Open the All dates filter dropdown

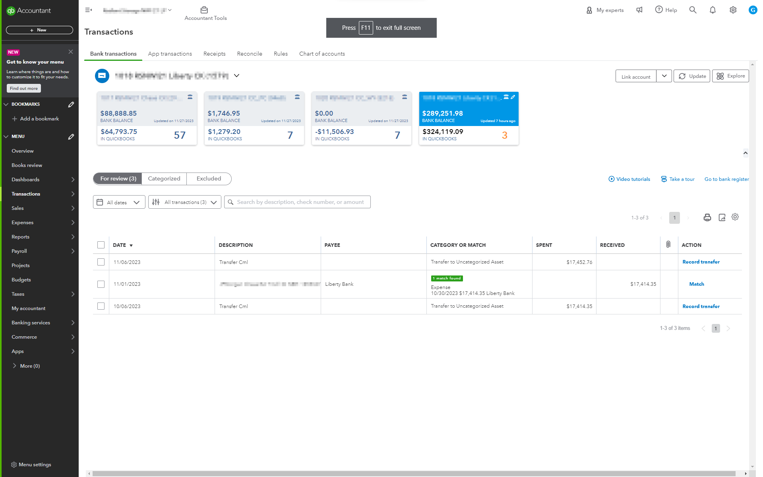pos(119,202)
